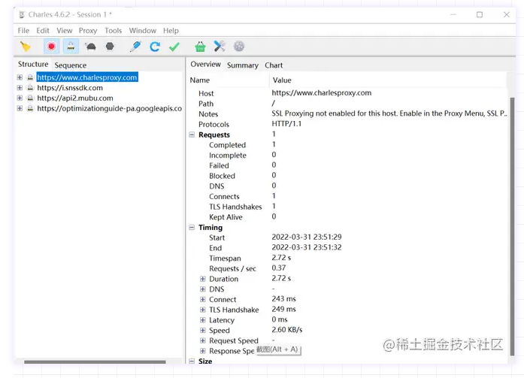524x378 pixels.
Task: Click the green basket purchase icon
Action: tap(200, 47)
